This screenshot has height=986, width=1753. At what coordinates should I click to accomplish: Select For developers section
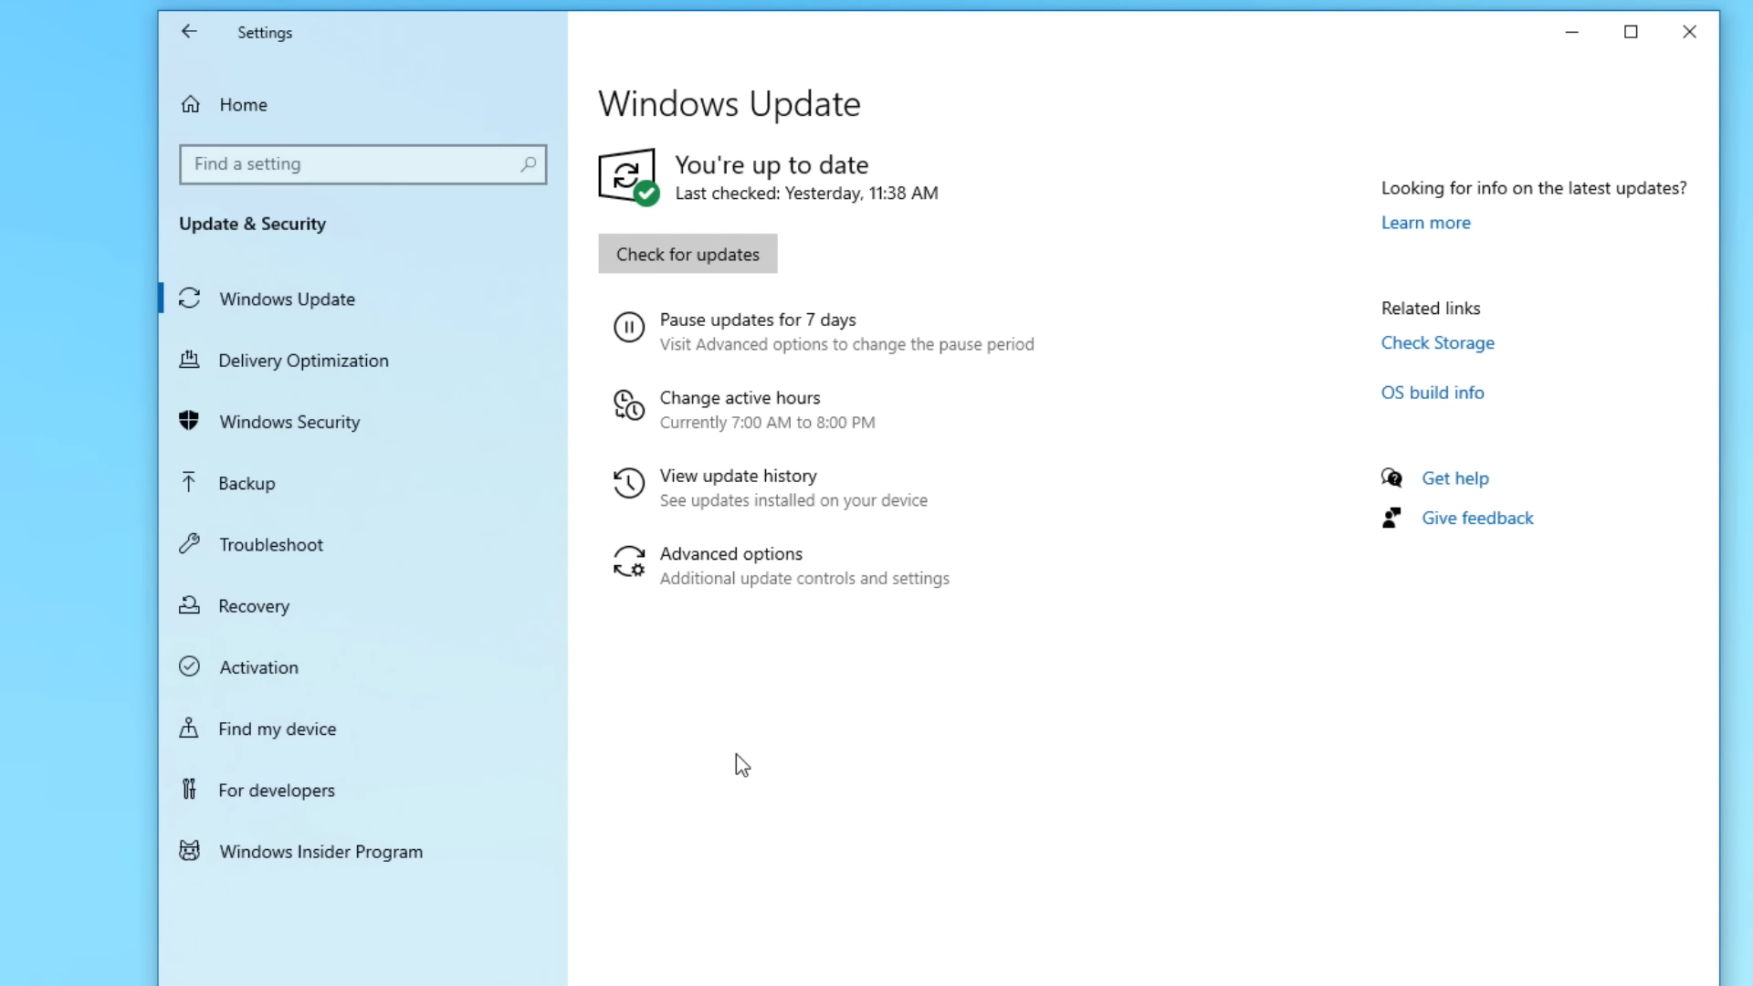coord(277,790)
